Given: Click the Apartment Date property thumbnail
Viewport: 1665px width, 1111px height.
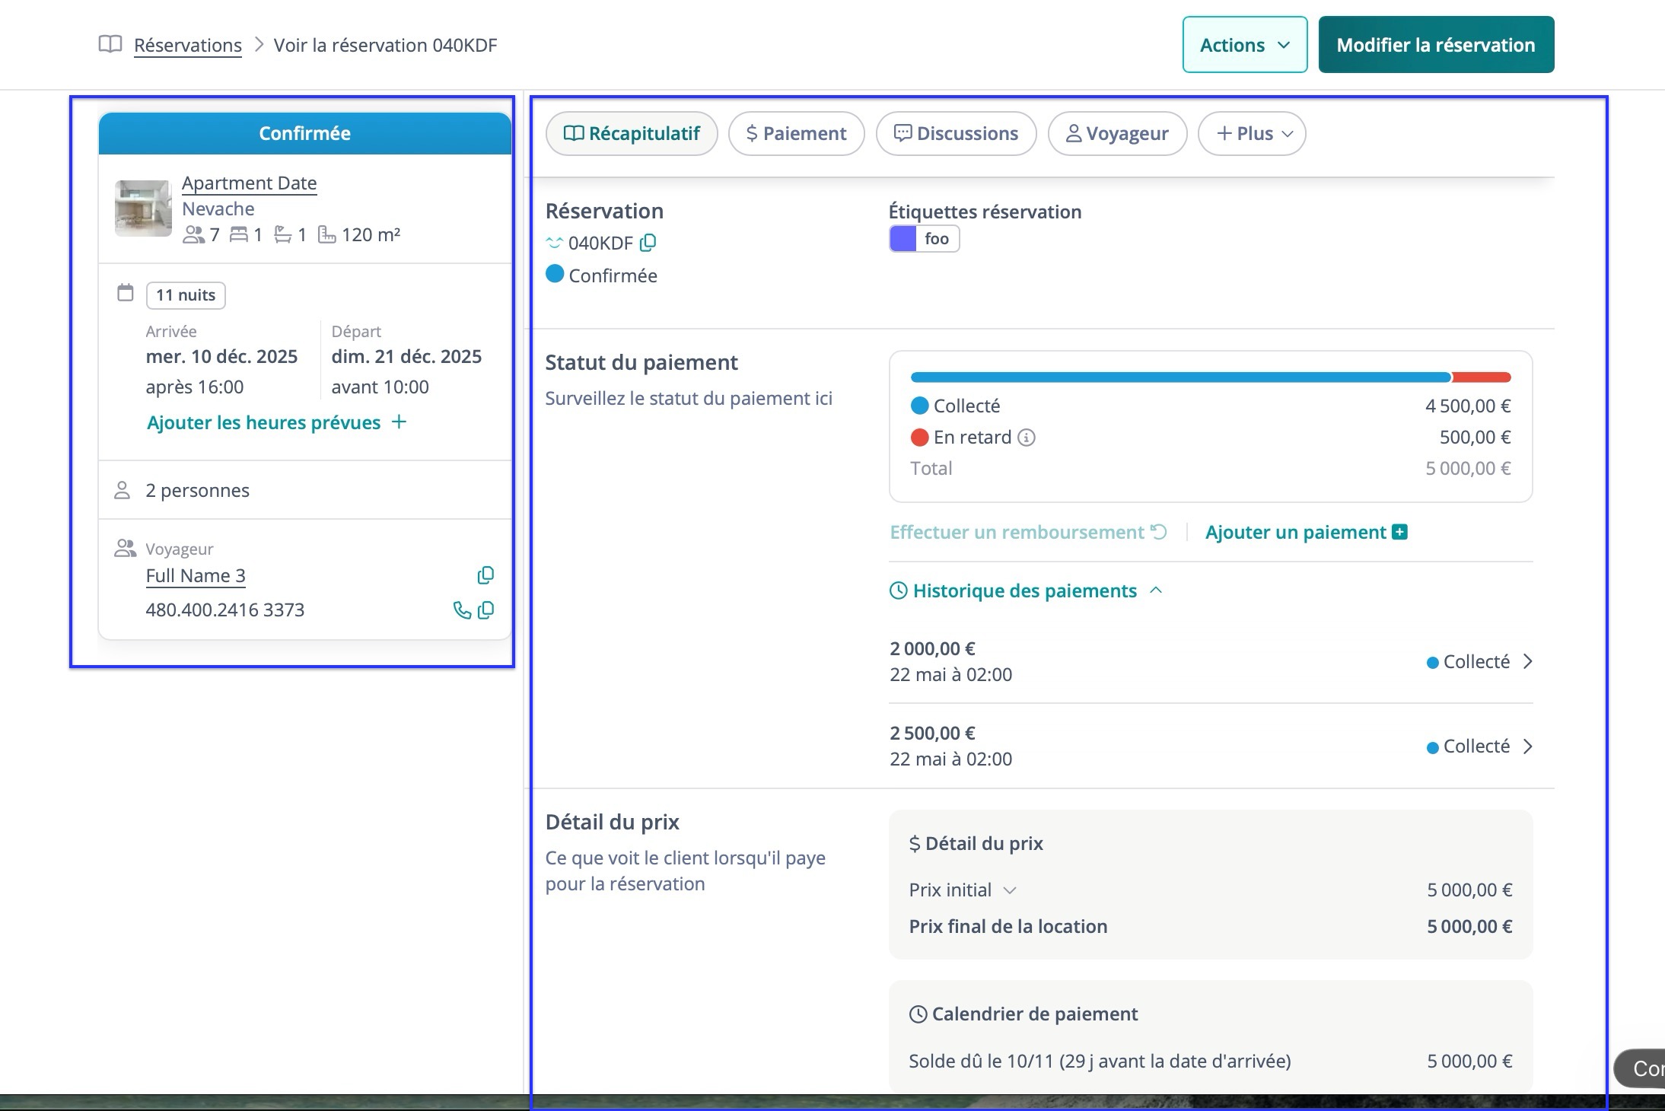Looking at the screenshot, I should pos(143,208).
